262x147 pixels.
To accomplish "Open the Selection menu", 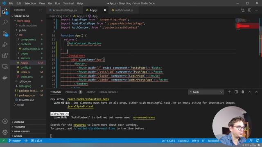I will (x=30, y=3).
